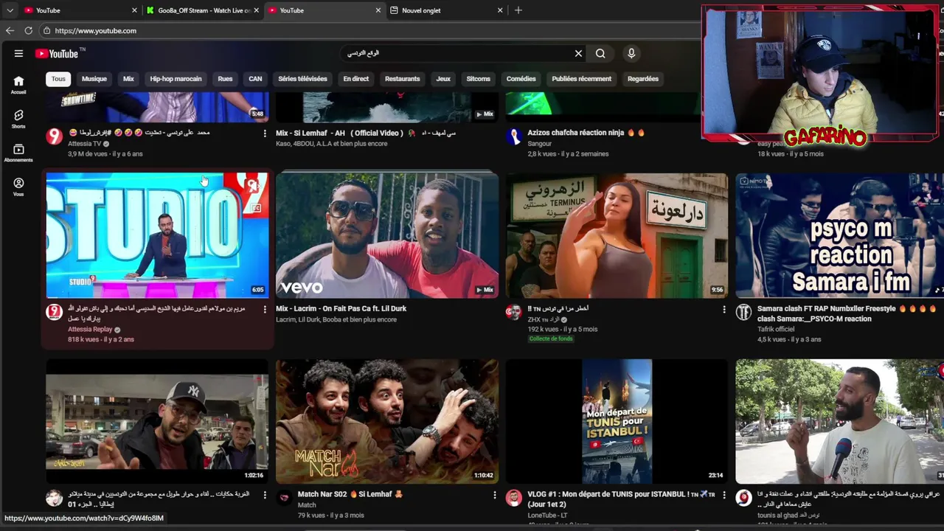The width and height of the screenshot is (944, 531).
Task: Click the Attessia Replay channel name
Action: pos(90,330)
